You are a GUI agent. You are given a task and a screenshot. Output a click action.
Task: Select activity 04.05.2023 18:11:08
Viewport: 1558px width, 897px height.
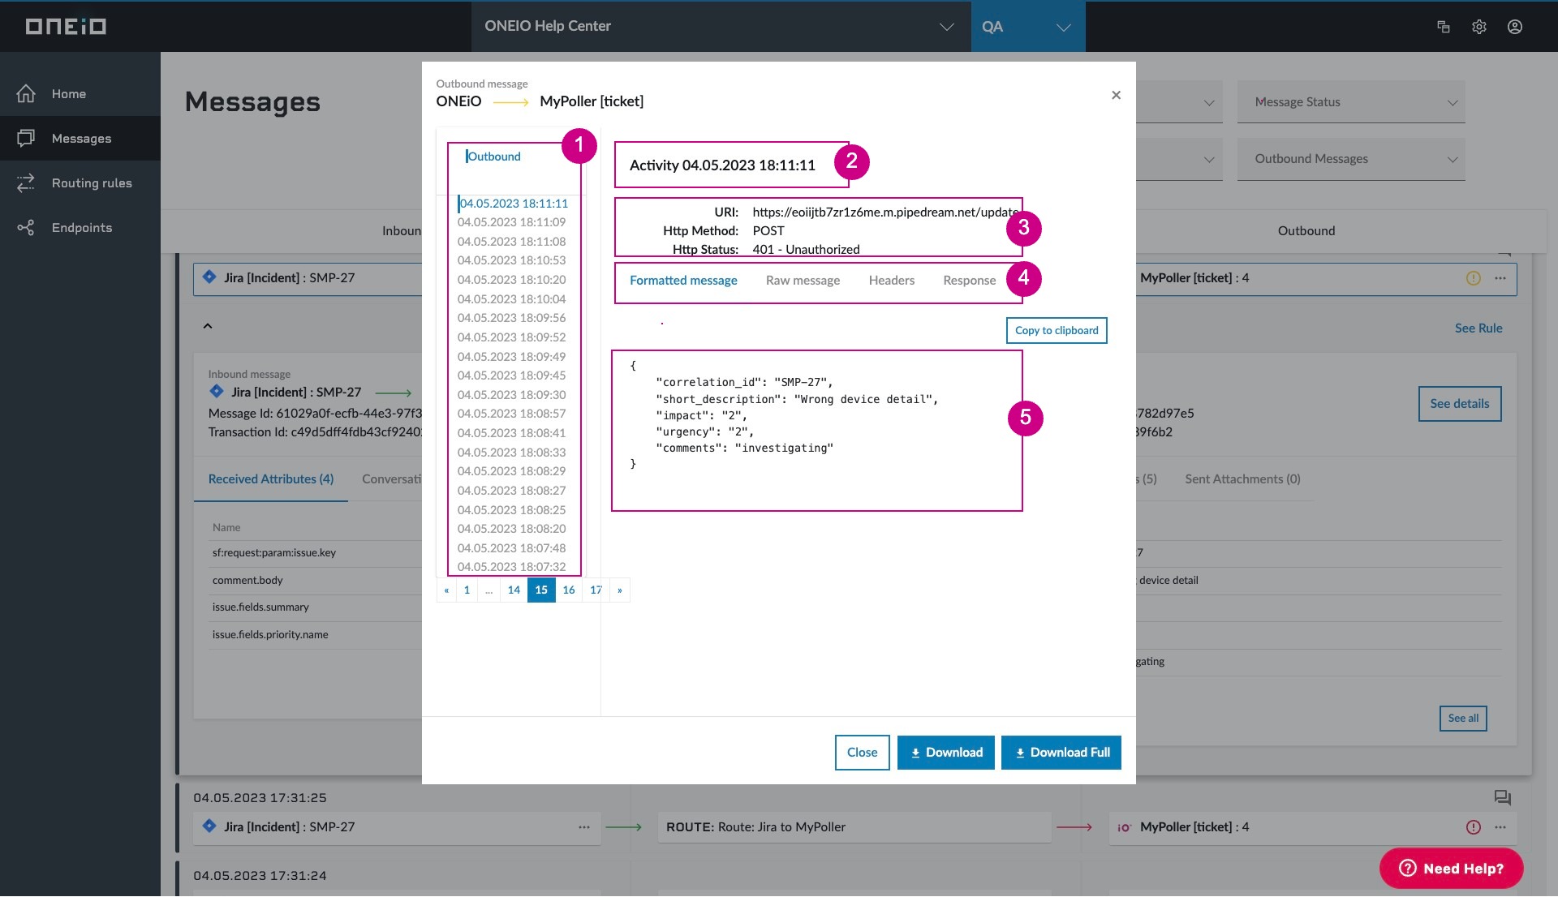point(511,242)
